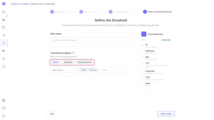The image size is (214, 120).
Task: Go to Prediction models breadcrumb
Action: click(x=19, y=4)
